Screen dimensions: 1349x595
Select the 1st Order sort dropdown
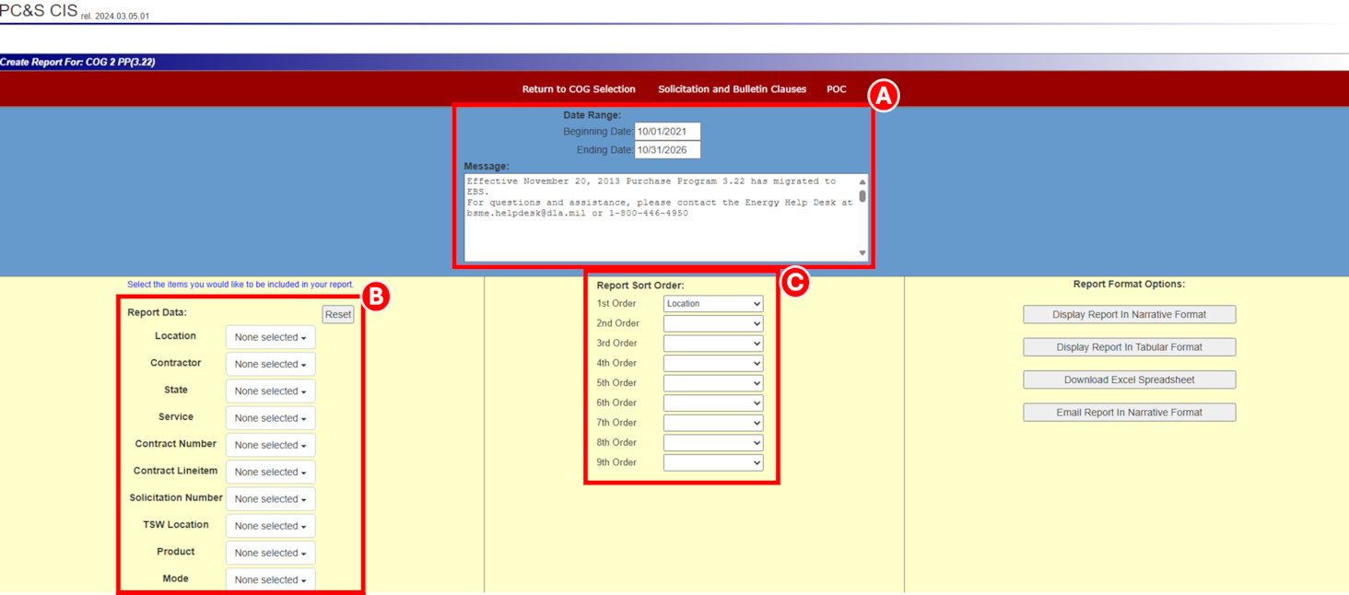tap(713, 304)
